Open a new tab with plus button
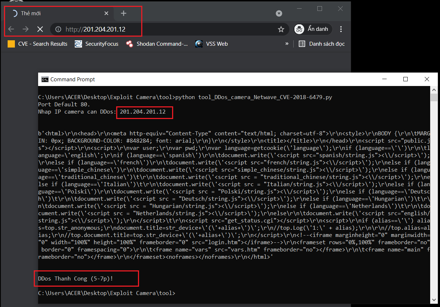This screenshot has width=440, height=307. pos(123,13)
